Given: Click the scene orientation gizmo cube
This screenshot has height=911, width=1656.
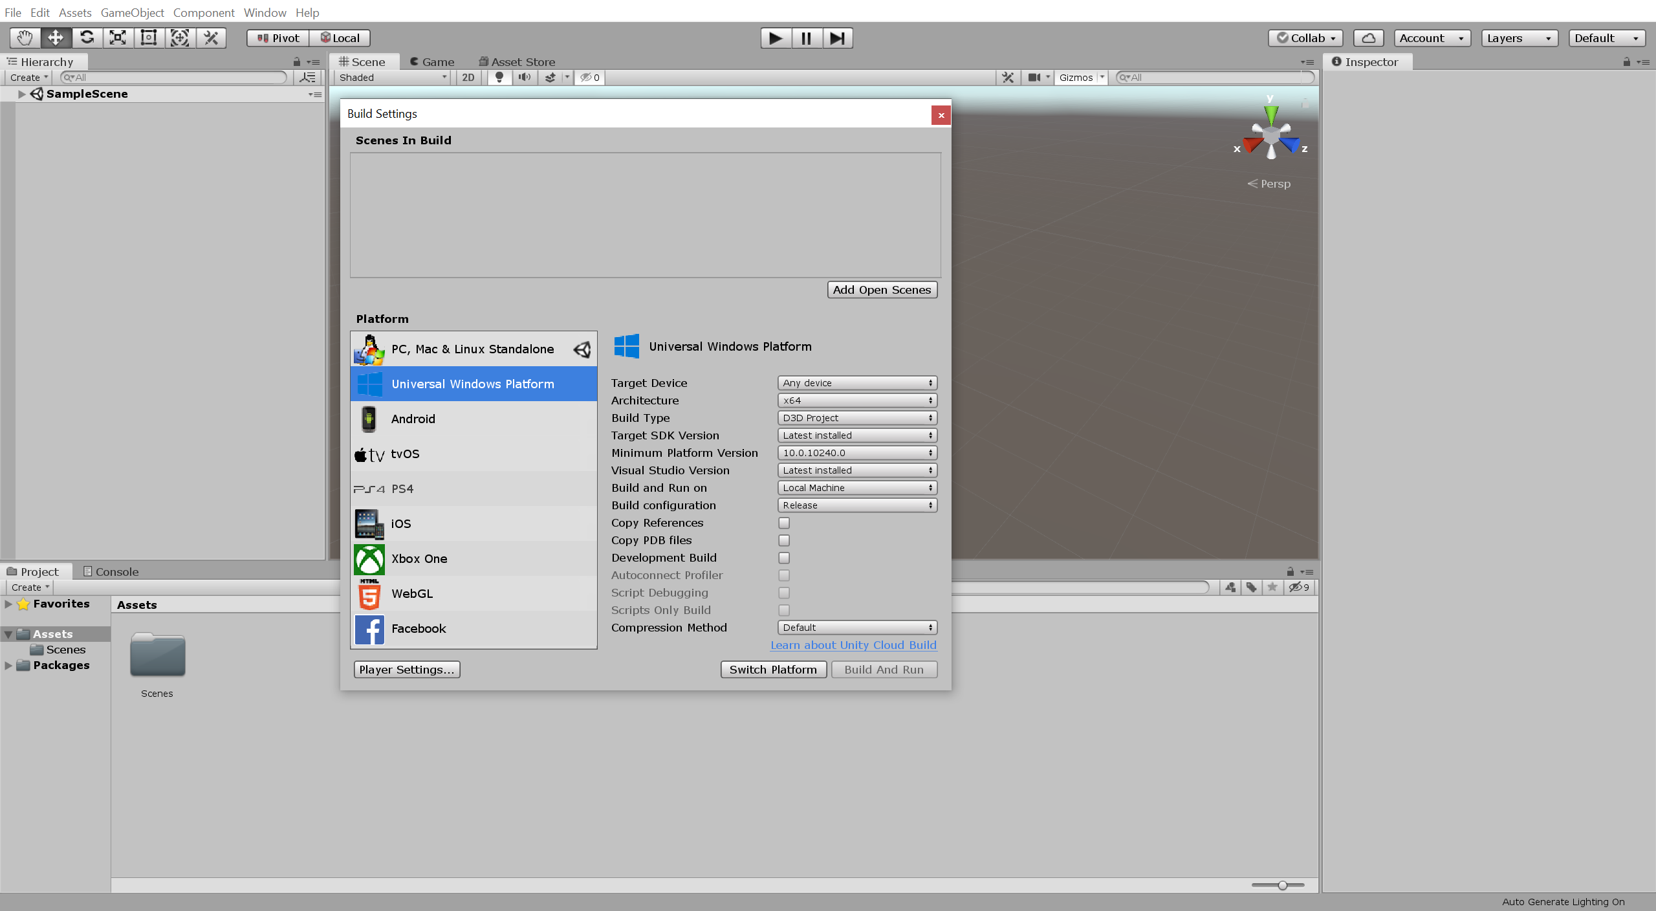Looking at the screenshot, I should 1271,135.
